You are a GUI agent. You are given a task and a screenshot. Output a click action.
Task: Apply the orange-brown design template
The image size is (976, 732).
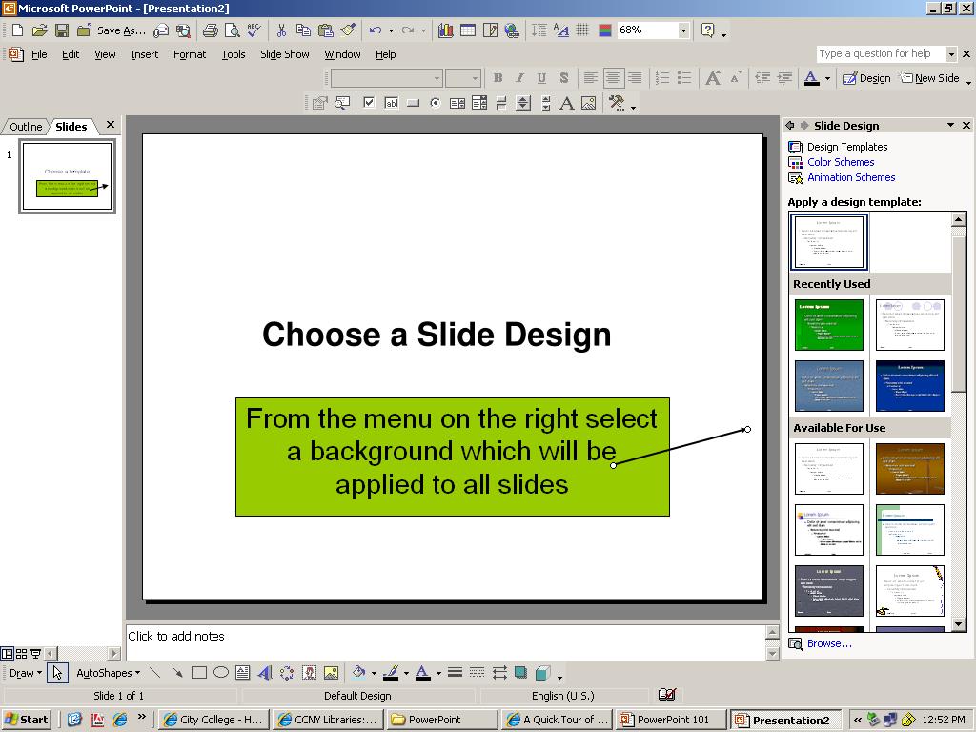pos(910,469)
